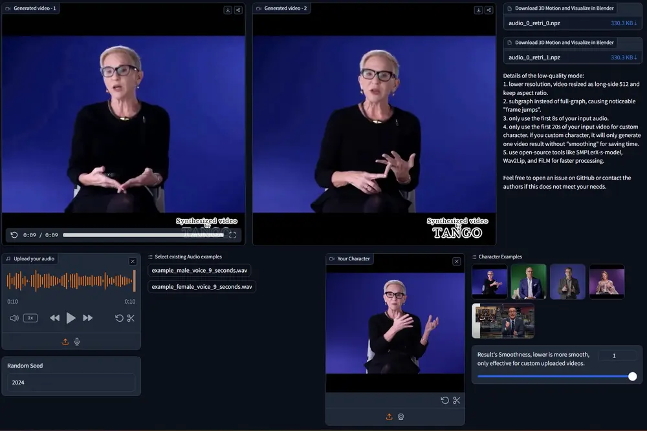This screenshot has width=647, height=431.
Task: Play the uploaded audio
Action: 71,318
